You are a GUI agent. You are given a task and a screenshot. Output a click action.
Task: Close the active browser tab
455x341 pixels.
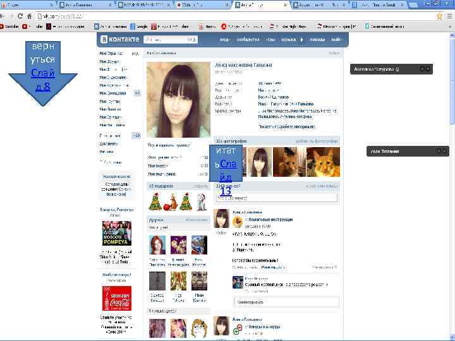point(286,5)
